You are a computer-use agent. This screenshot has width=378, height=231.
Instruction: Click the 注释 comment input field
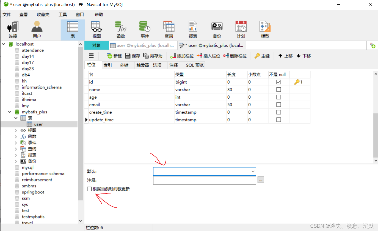pos(205,180)
